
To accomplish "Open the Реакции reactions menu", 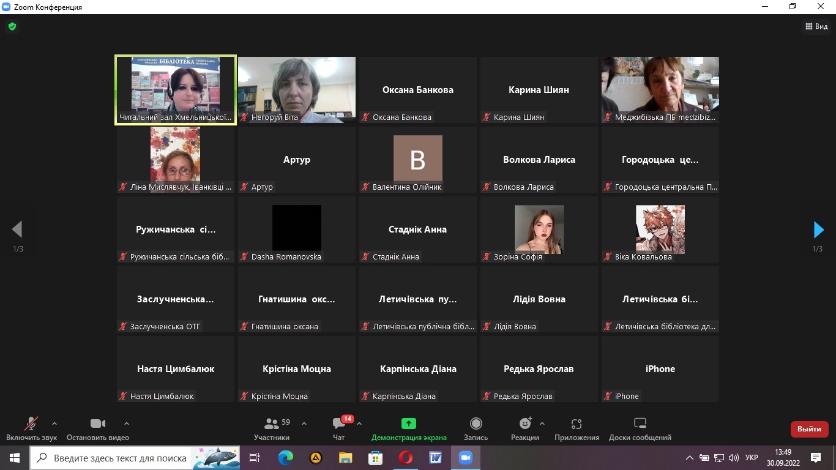I will coord(525,428).
